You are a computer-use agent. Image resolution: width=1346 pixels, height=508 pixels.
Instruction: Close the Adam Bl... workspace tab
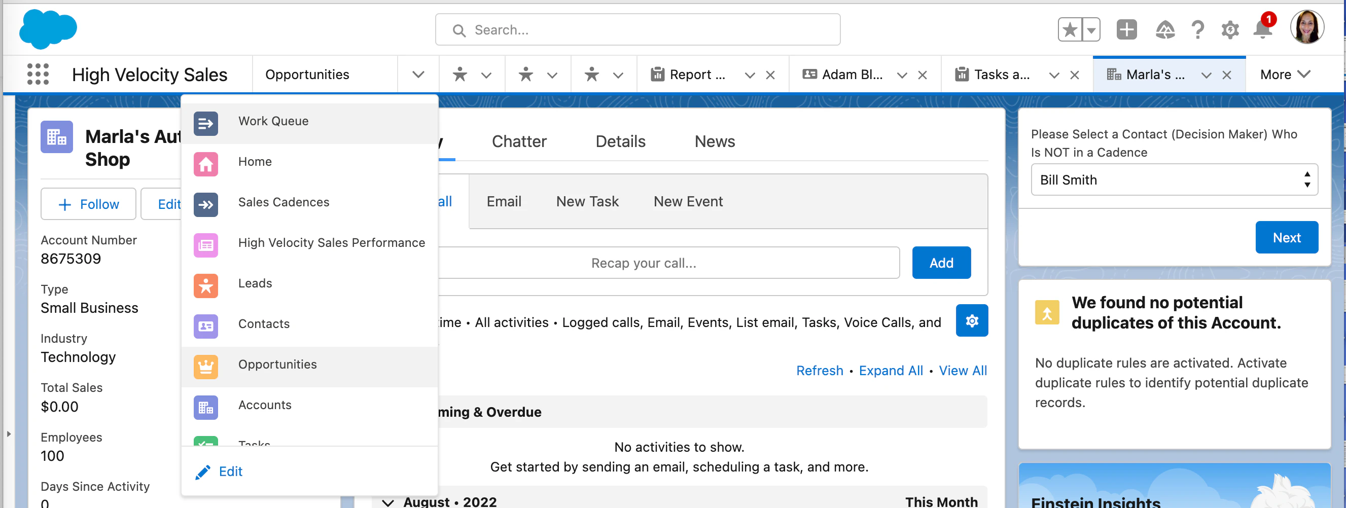923,75
